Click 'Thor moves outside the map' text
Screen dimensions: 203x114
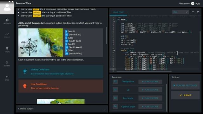(45, 88)
